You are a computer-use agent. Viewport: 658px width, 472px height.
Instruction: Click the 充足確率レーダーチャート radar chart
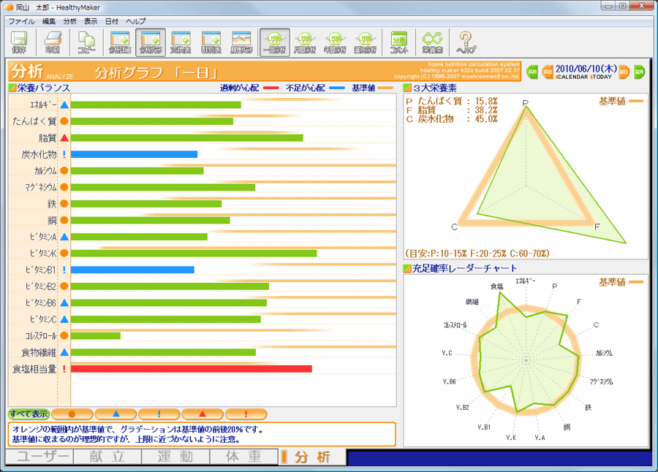pyautogui.click(x=526, y=361)
